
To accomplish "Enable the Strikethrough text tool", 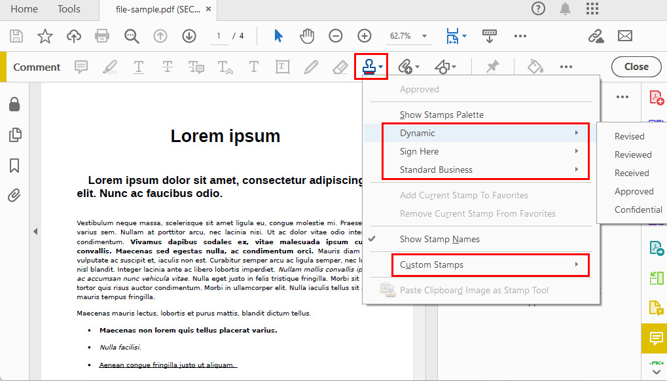I will (x=167, y=66).
